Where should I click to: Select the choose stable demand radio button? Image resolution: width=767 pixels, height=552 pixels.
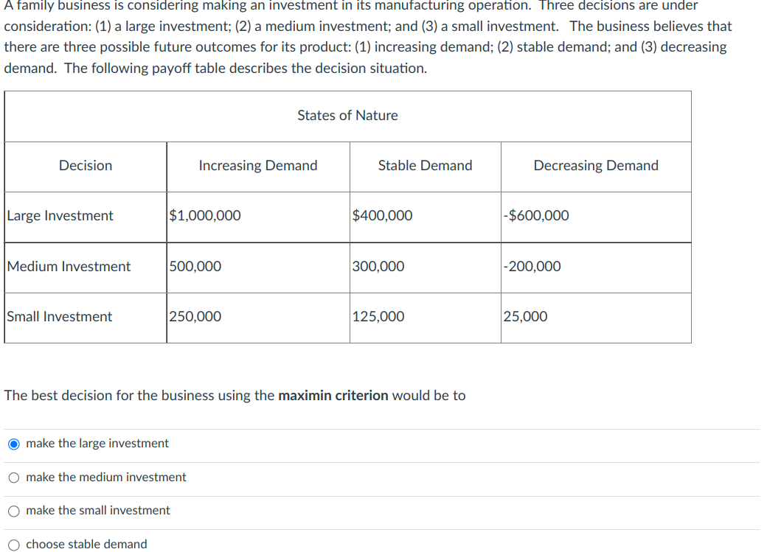click(14, 545)
